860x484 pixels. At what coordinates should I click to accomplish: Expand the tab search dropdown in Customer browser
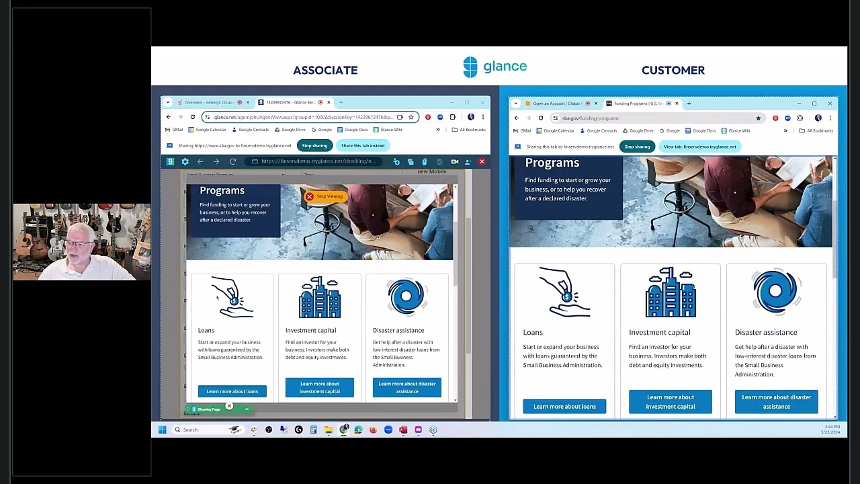tap(516, 104)
